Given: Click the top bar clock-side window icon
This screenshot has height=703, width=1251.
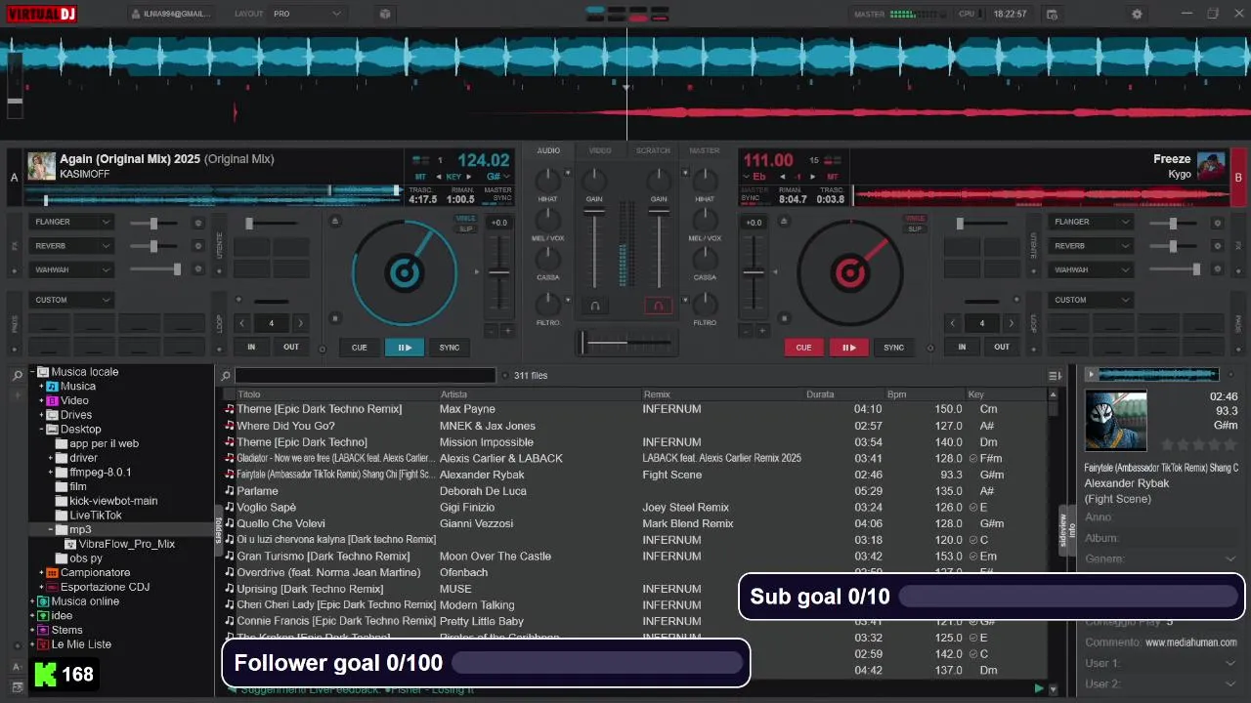Looking at the screenshot, I should tap(1052, 14).
